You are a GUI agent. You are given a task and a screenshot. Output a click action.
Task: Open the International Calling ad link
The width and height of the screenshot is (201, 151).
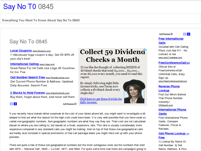[x=25, y=64]
